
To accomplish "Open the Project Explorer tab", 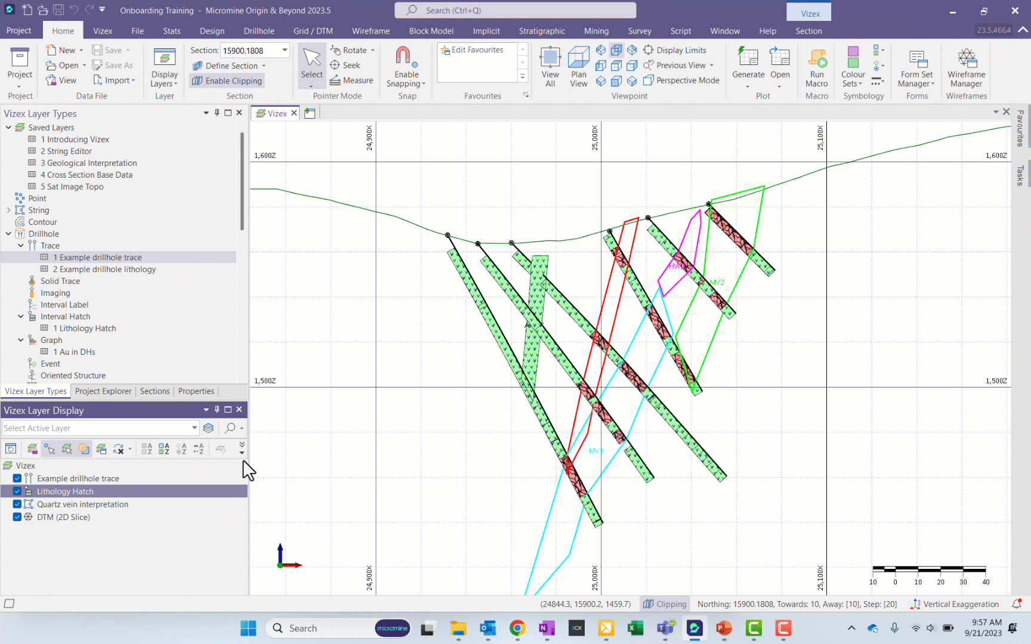I will (x=103, y=391).
